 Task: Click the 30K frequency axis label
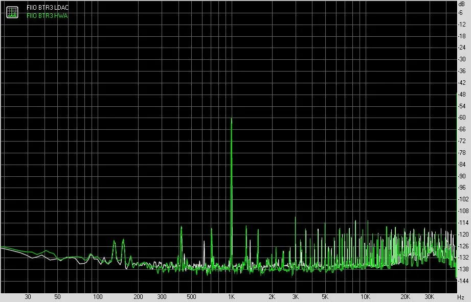(x=429, y=297)
